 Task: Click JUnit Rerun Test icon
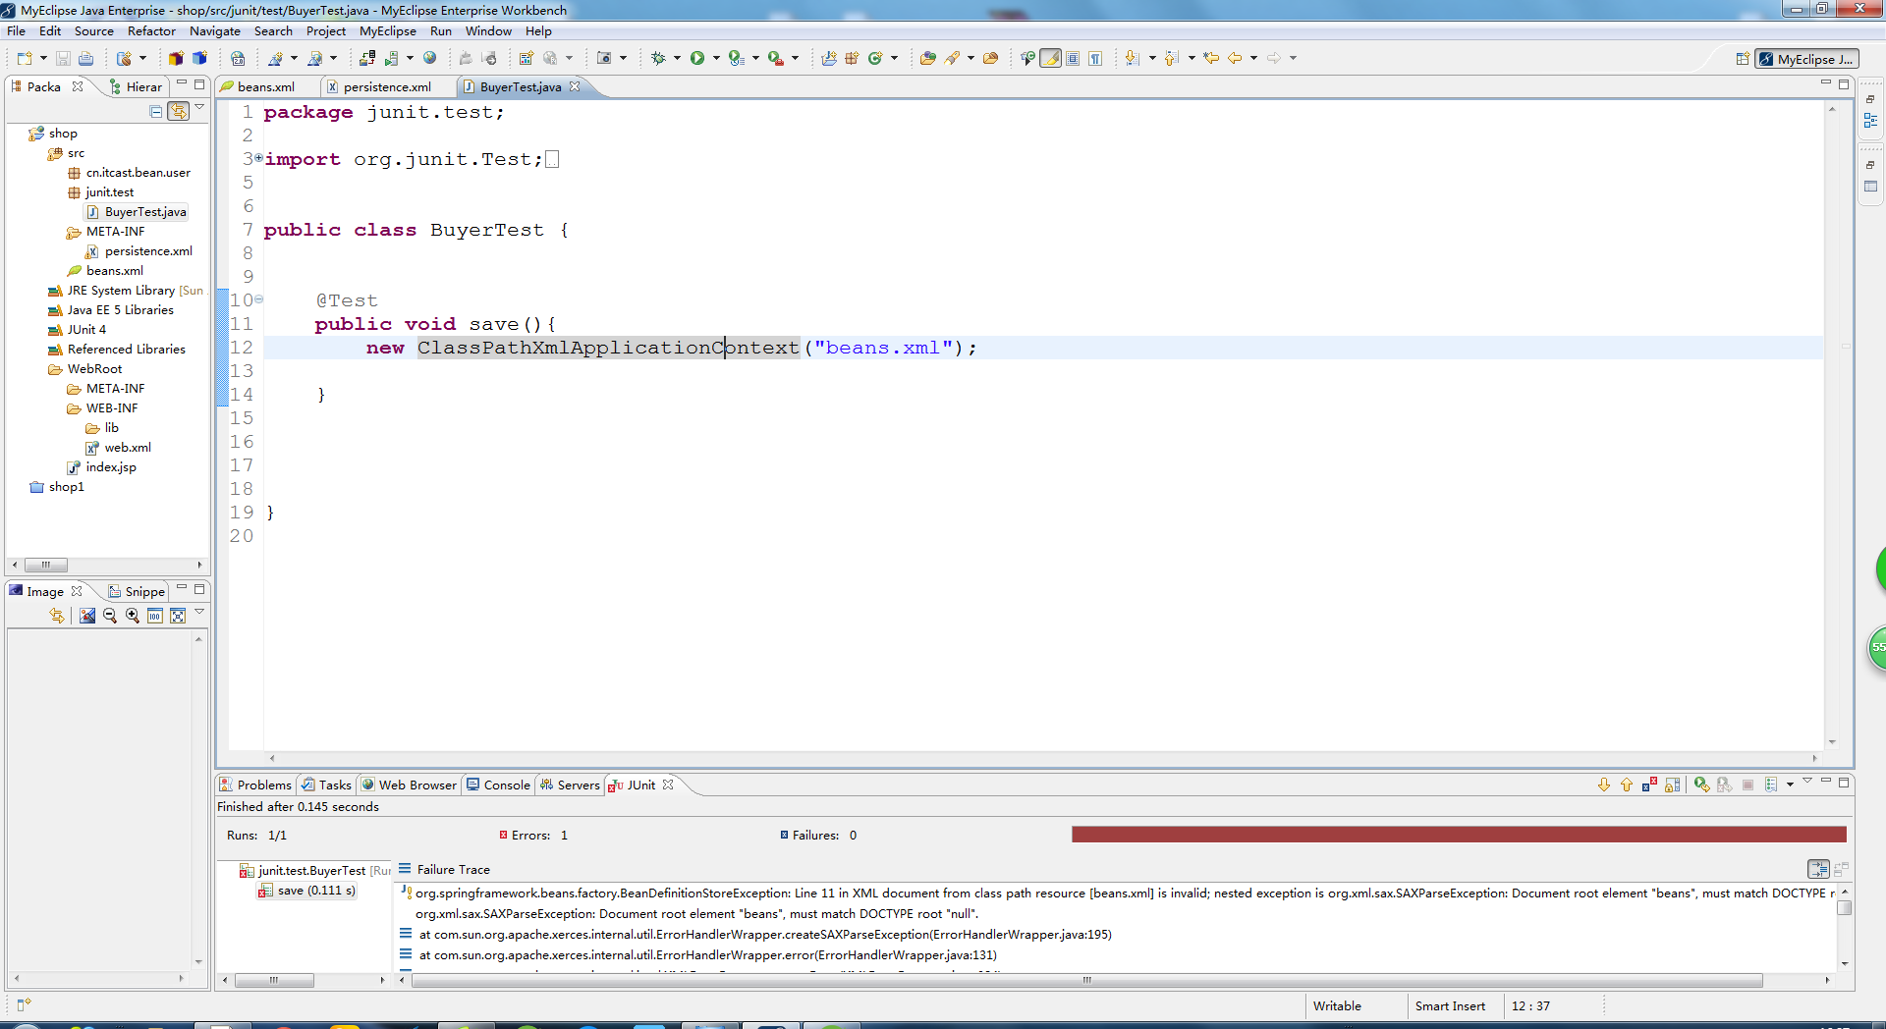coord(1702,785)
